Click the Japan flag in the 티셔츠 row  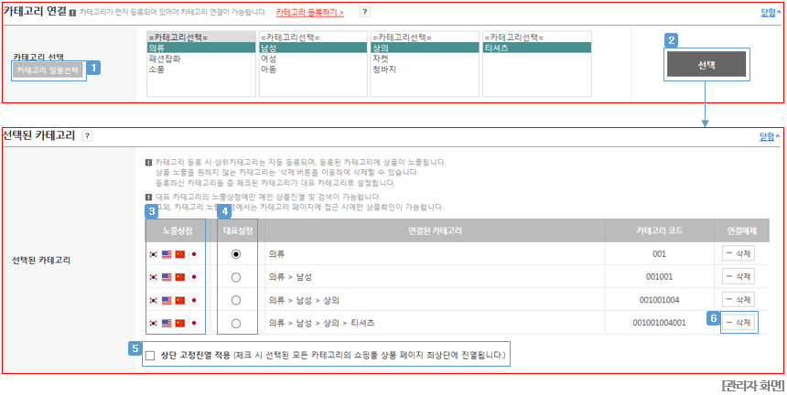pos(194,324)
